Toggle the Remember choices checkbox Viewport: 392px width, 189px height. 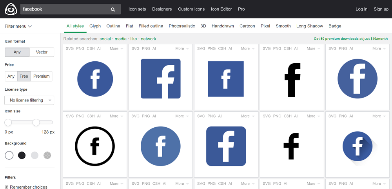click(7, 187)
